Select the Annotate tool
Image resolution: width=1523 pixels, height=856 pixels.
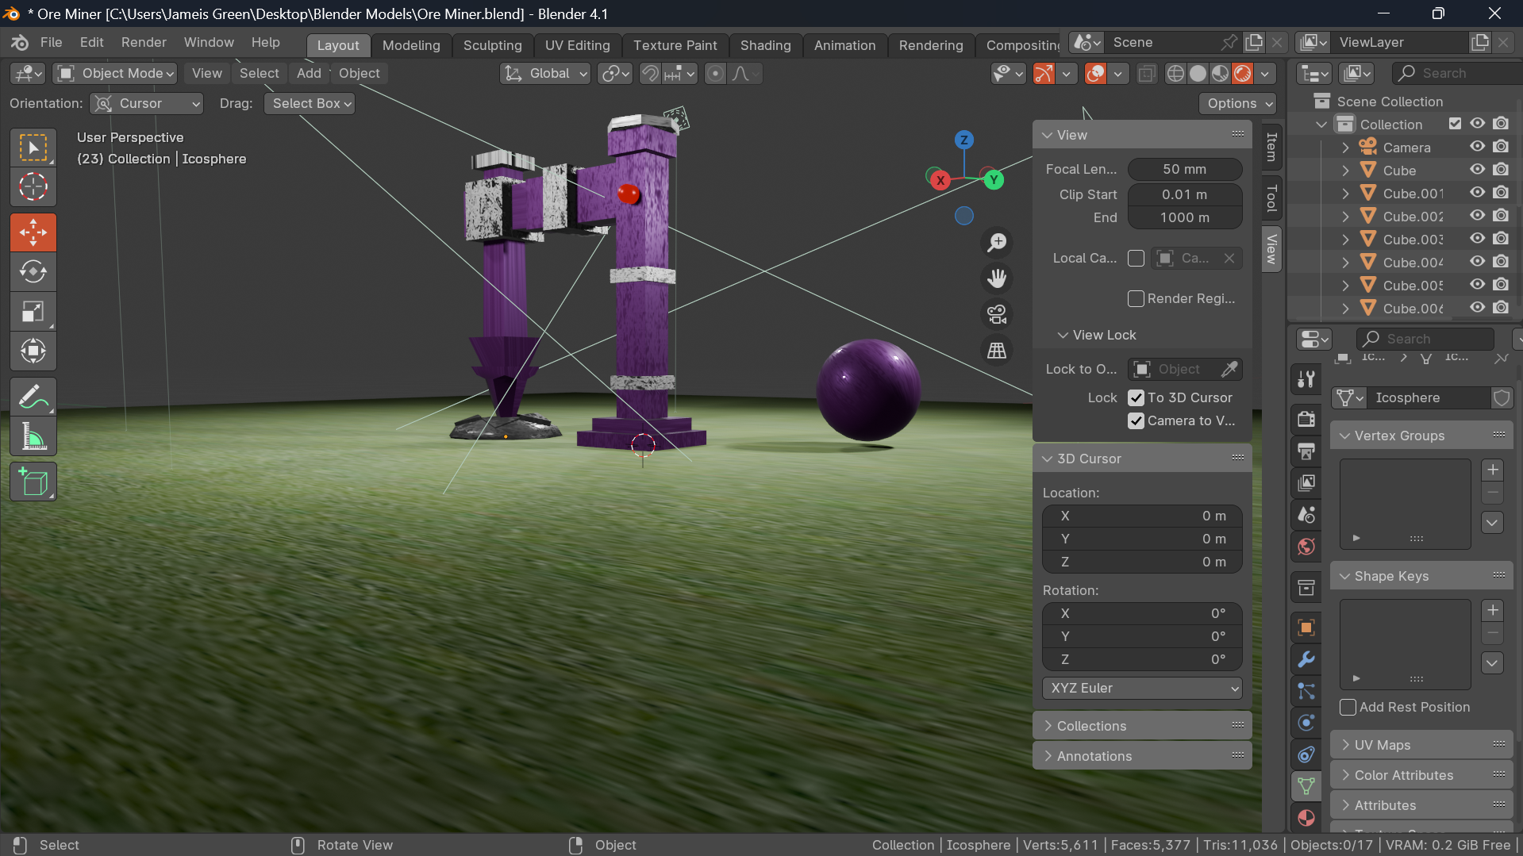(x=33, y=397)
